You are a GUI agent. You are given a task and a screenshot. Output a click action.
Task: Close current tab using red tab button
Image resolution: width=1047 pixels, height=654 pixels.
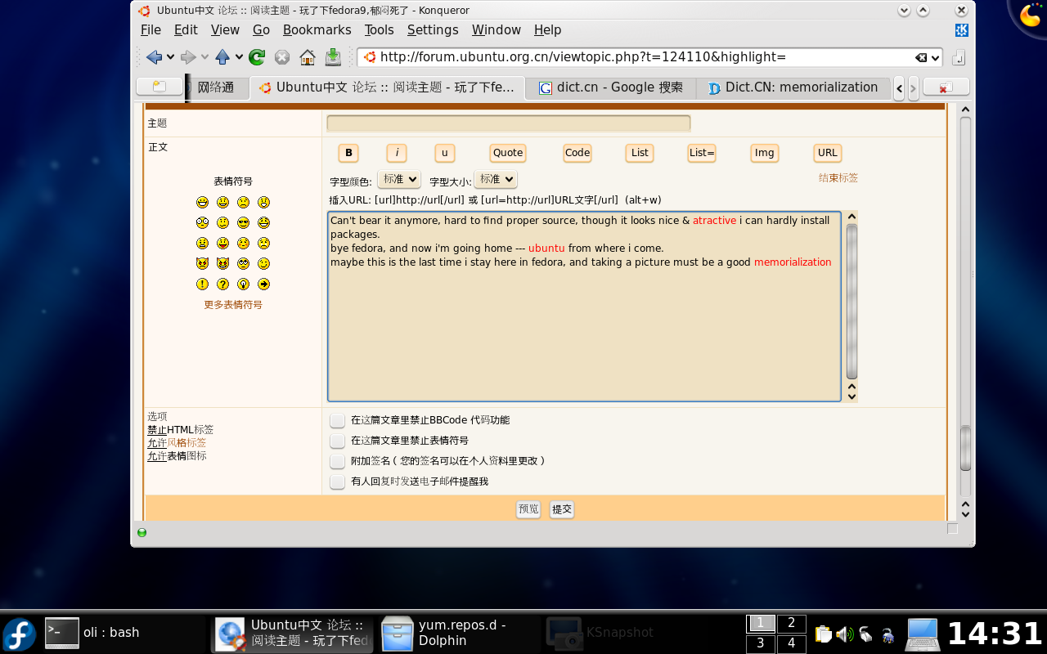tap(946, 87)
